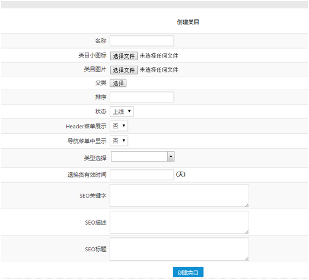Click the 父类 选择 button

(x=118, y=83)
